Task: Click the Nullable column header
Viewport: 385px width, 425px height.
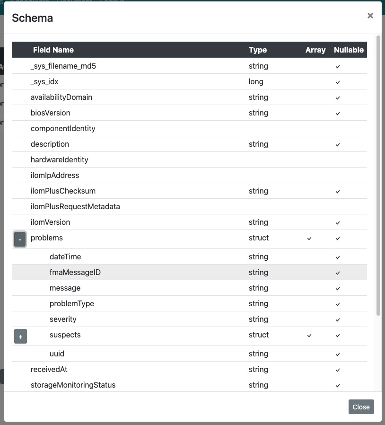Action: click(349, 50)
